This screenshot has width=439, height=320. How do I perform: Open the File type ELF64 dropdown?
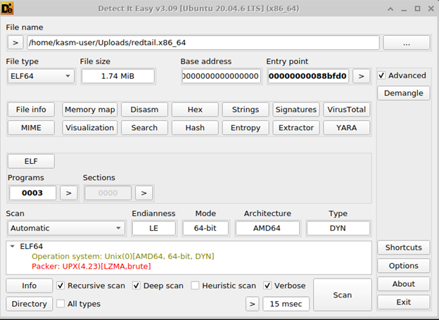click(40, 76)
